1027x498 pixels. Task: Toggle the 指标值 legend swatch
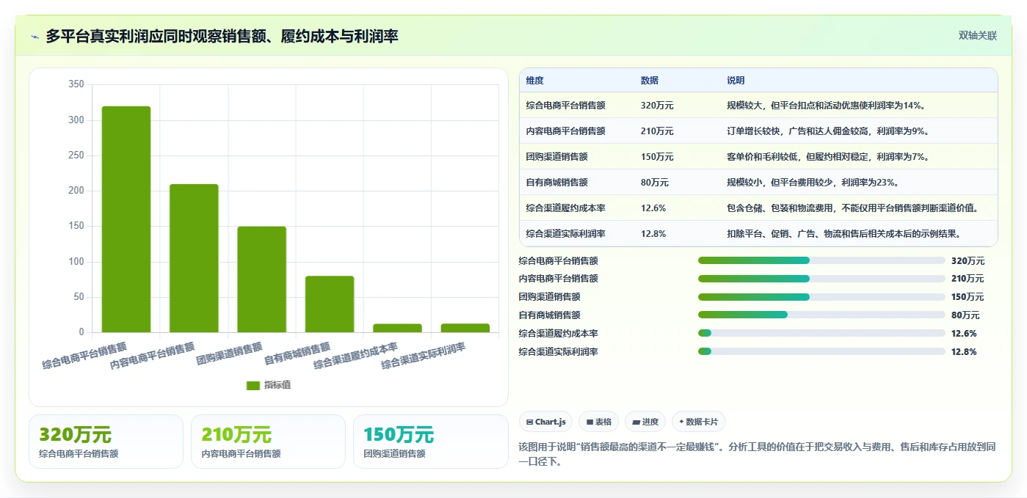pyautogui.click(x=253, y=385)
